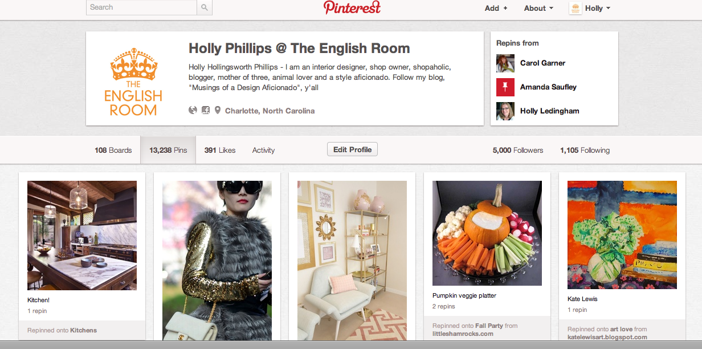The width and height of the screenshot is (702, 349).
Task: Open the Pinterest logo home link
Action: 352,7
